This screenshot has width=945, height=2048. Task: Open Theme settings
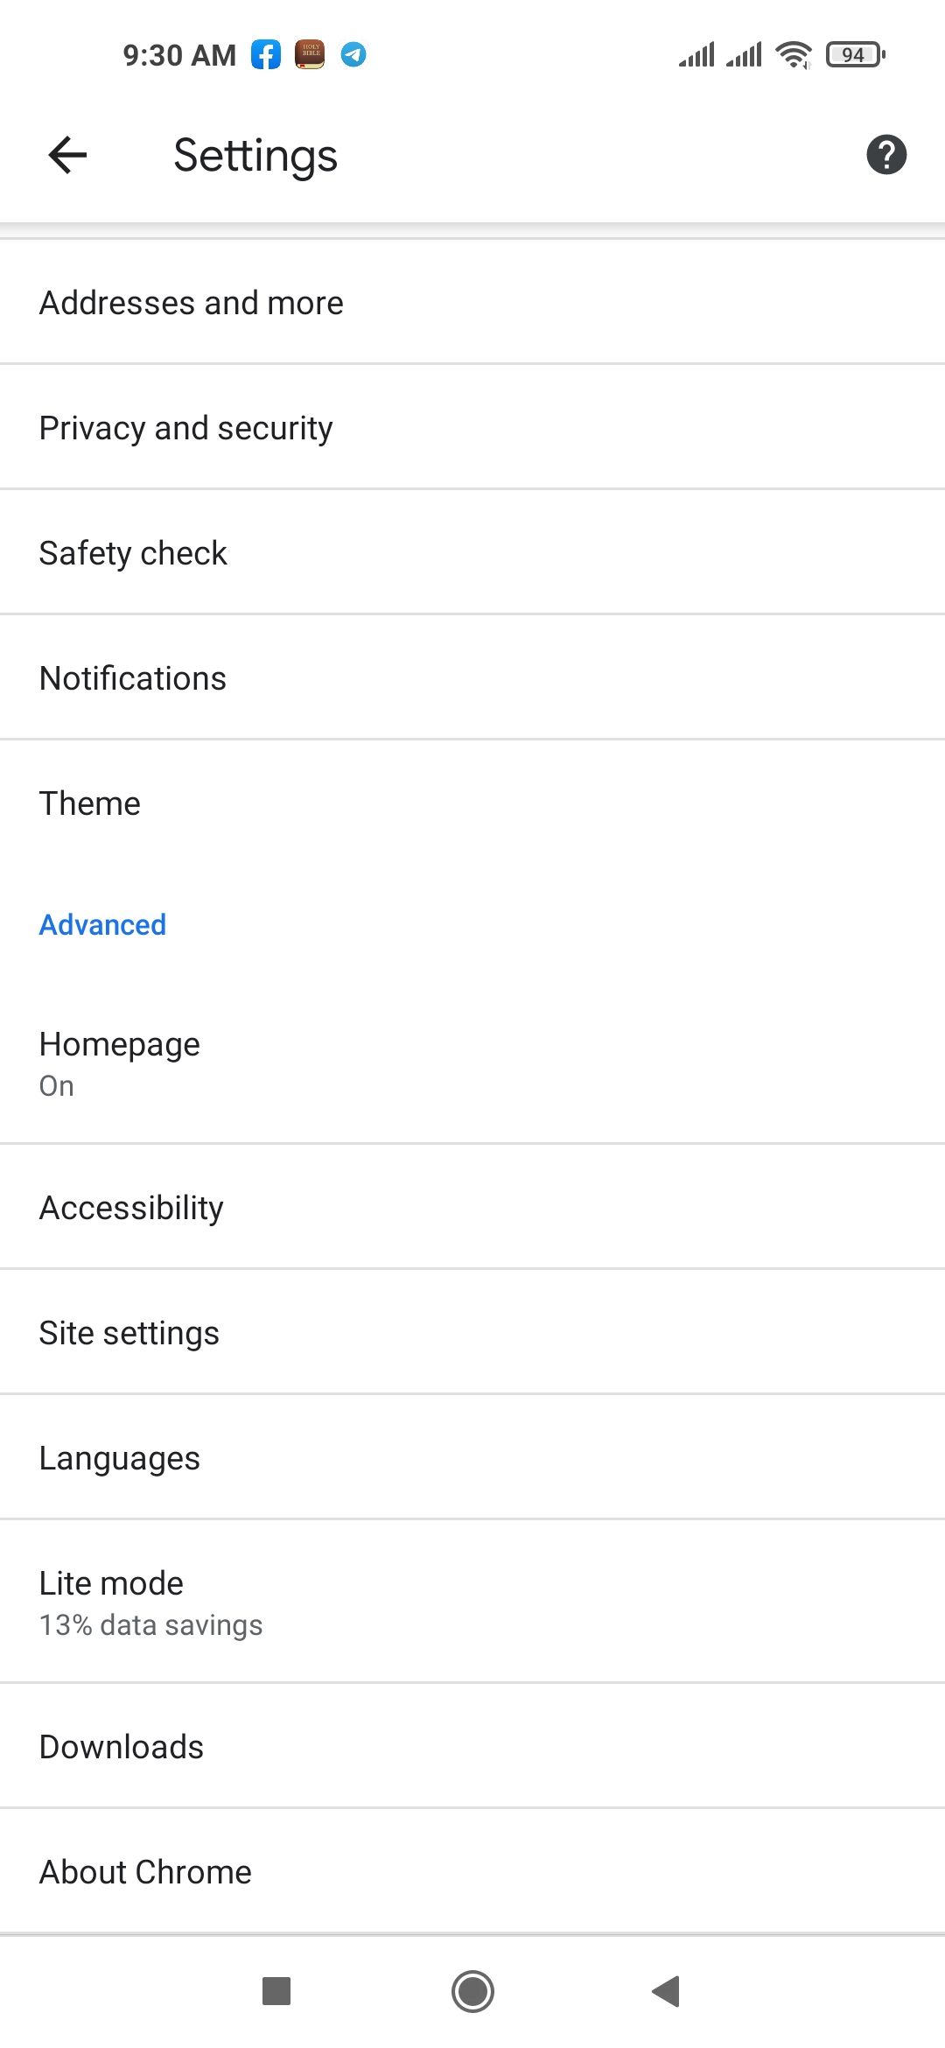click(x=89, y=802)
